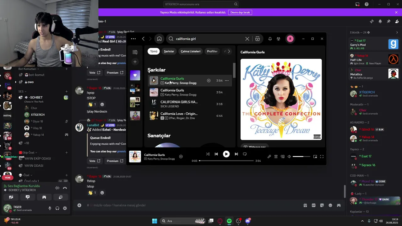The width and height of the screenshot is (402, 226).
Task: Create new playlist with plus in sidebar
Action: (135, 62)
